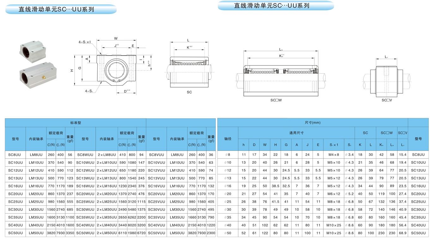Click the 3350 weight value

(x=70, y=233)
